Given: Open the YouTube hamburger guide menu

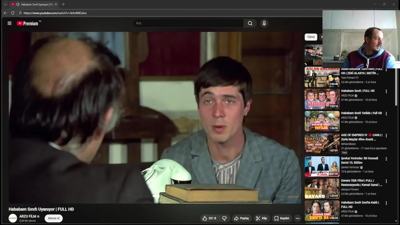Looking at the screenshot, I should click(x=9, y=23).
